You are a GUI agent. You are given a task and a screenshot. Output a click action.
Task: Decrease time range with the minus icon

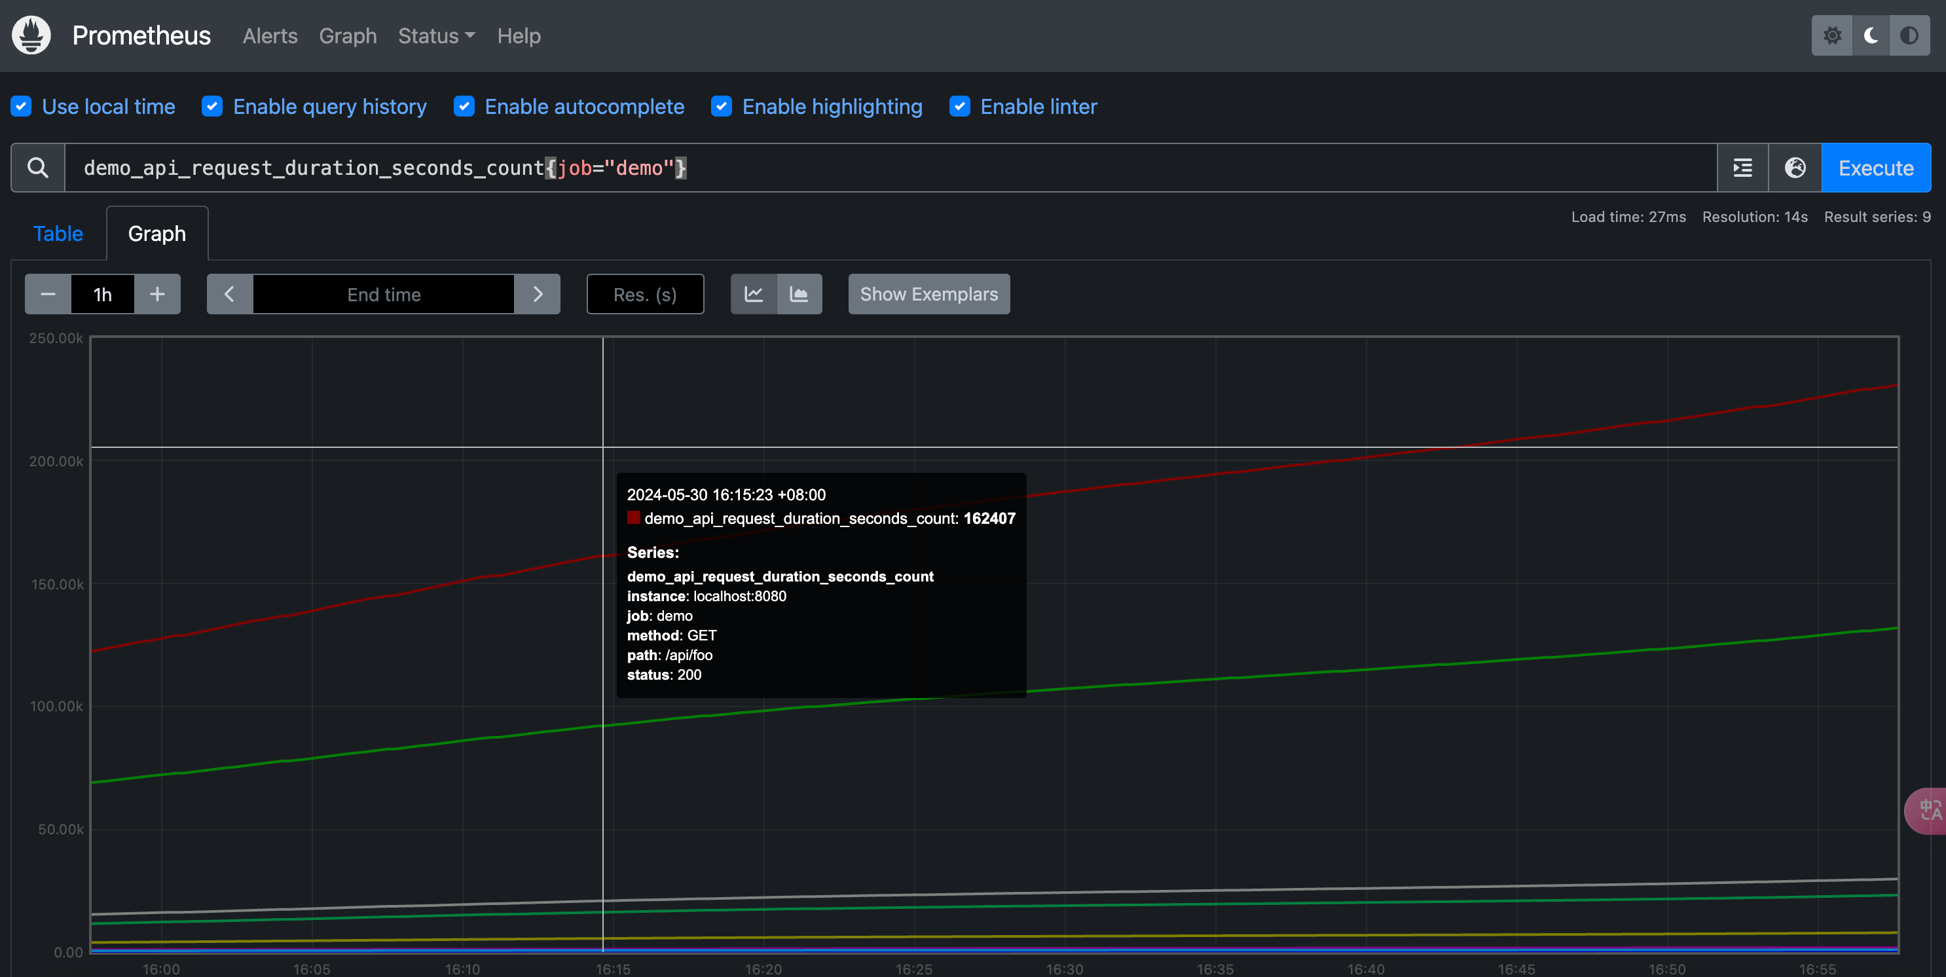(x=48, y=294)
